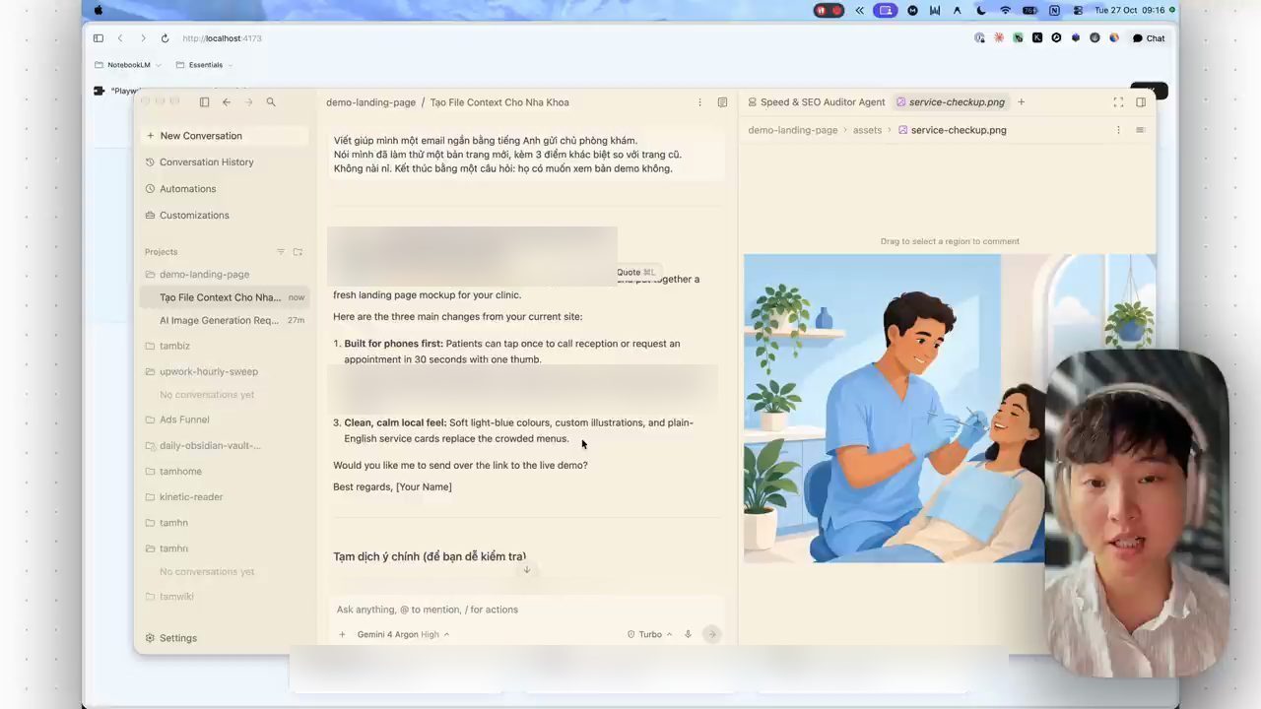Open 'Tạo File Context Cho Nha...' conversation
The width and height of the screenshot is (1261, 709).
(225, 297)
